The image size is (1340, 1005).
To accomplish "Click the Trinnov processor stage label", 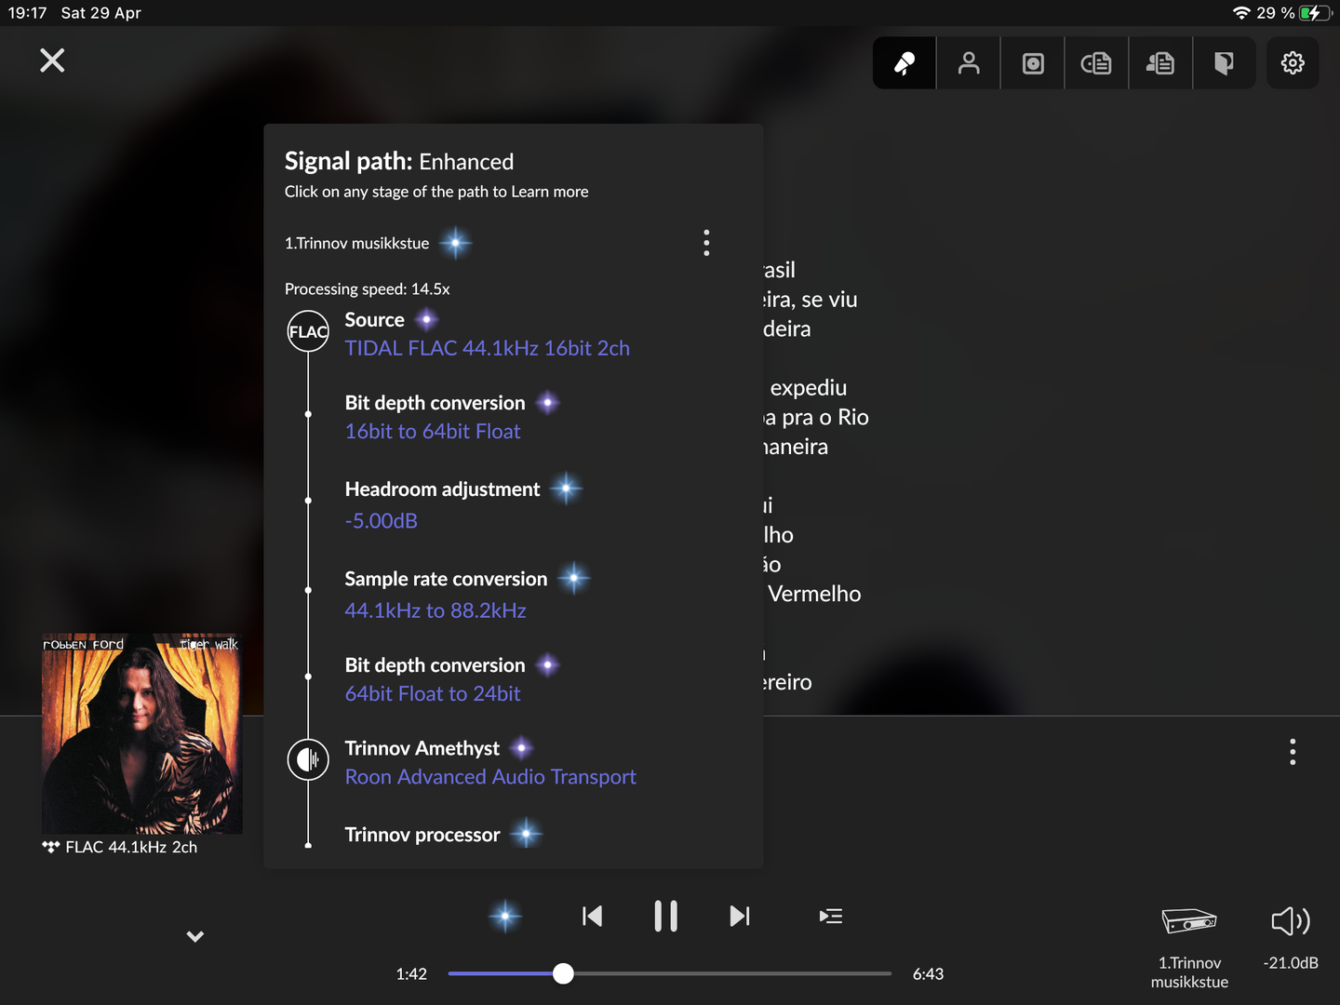I will point(422,835).
